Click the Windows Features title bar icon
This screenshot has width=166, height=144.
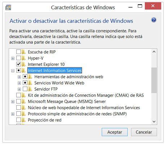coord(8,8)
